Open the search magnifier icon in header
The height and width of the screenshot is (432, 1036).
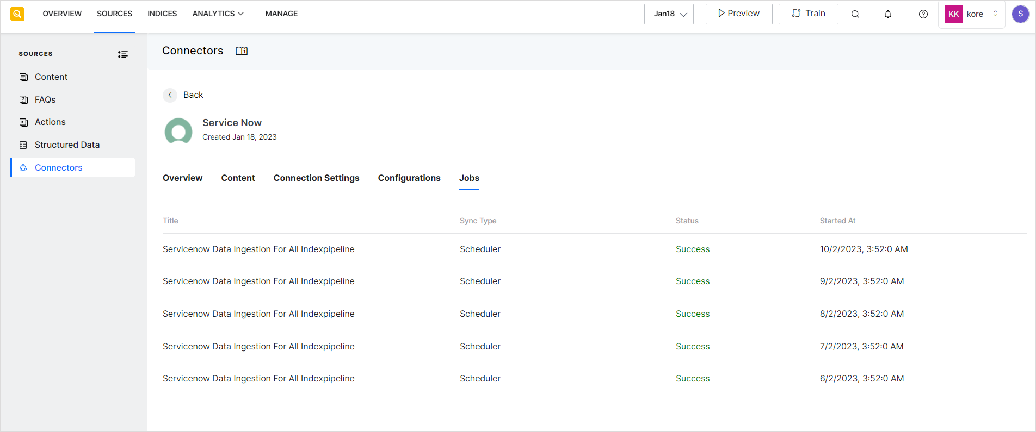click(855, 14)
